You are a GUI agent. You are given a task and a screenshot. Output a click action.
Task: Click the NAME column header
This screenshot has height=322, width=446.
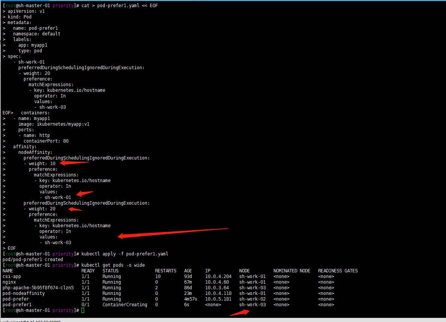pyautogui.click(x=8, y=271)
